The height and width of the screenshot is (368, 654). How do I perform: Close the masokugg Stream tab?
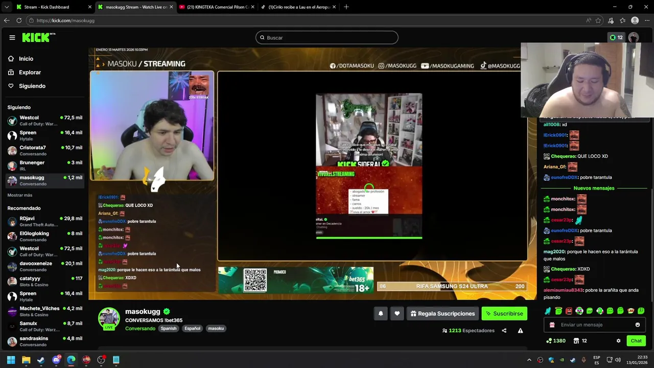(x=171, y=7)
